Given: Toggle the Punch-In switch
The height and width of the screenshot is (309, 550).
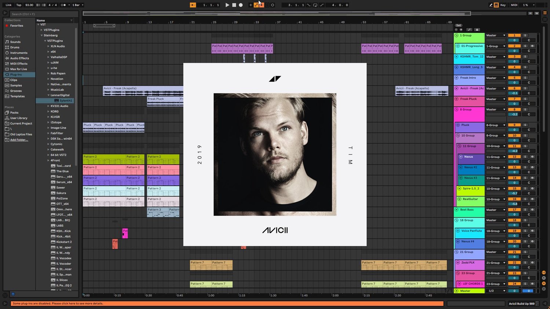Looking at the screenshot, I should tap(308, 5).
